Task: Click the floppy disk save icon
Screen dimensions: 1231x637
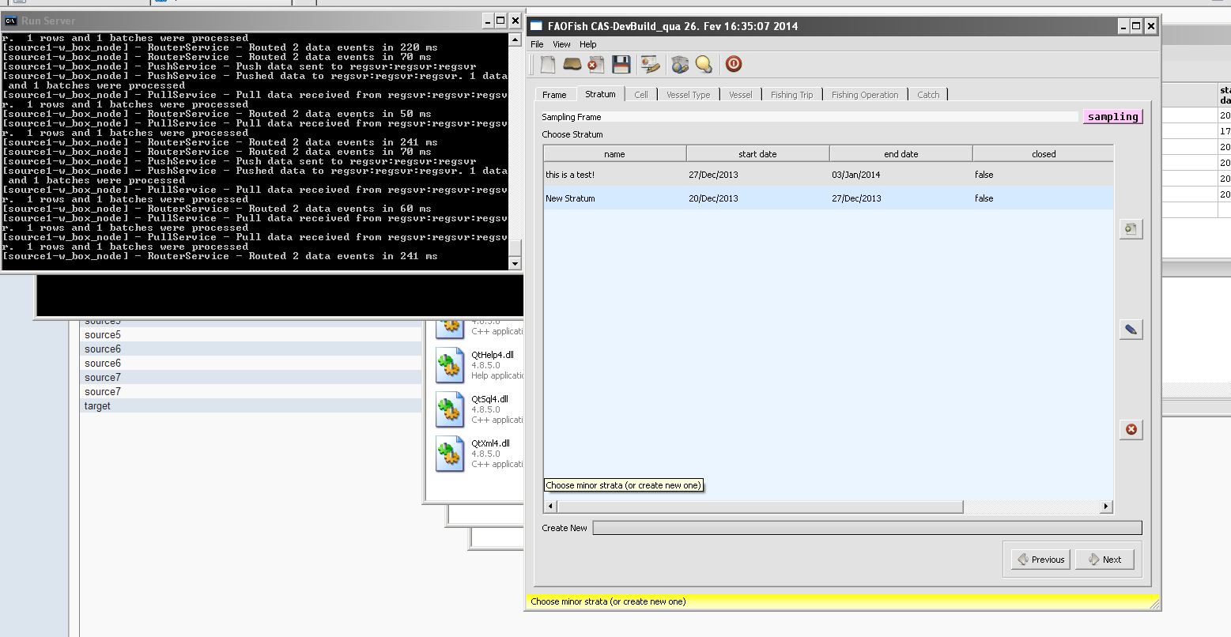Action: coord(621,65)
